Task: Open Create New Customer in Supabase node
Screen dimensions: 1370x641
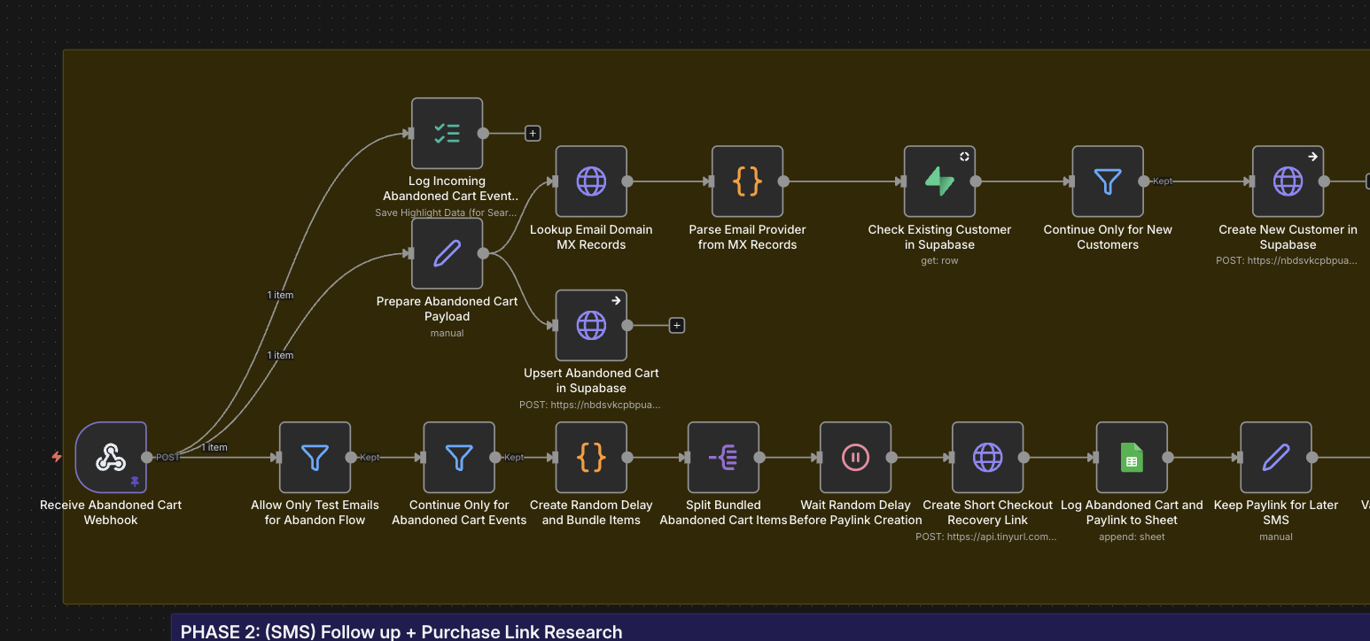Action: click(x=1288, y=181)
